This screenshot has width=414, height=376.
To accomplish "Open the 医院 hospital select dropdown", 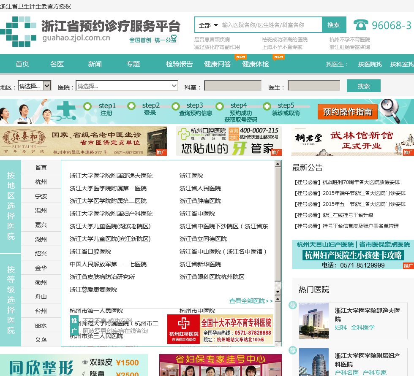I will [127, 86].
